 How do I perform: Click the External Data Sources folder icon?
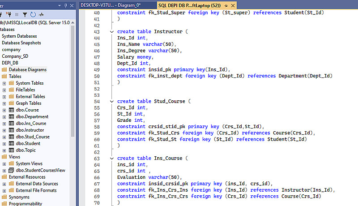pyautogui.click(x=12, y=184)
